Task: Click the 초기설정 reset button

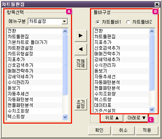Action: 81,104
